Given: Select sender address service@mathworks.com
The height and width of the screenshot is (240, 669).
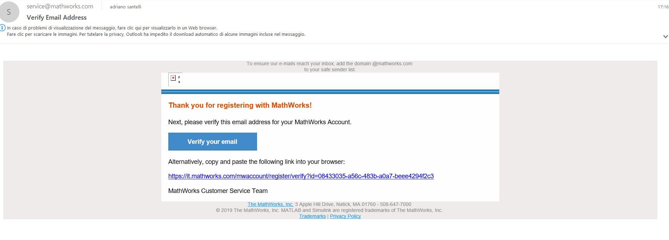Looking at the screenshot, I should point(60,6).
